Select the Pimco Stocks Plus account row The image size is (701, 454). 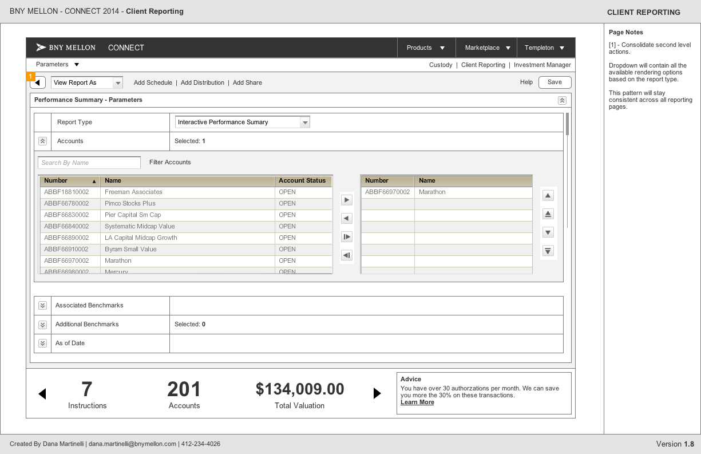point(186,203)
